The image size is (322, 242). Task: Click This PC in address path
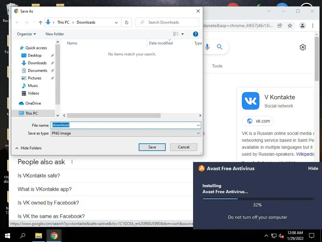(x=63, y=22)
